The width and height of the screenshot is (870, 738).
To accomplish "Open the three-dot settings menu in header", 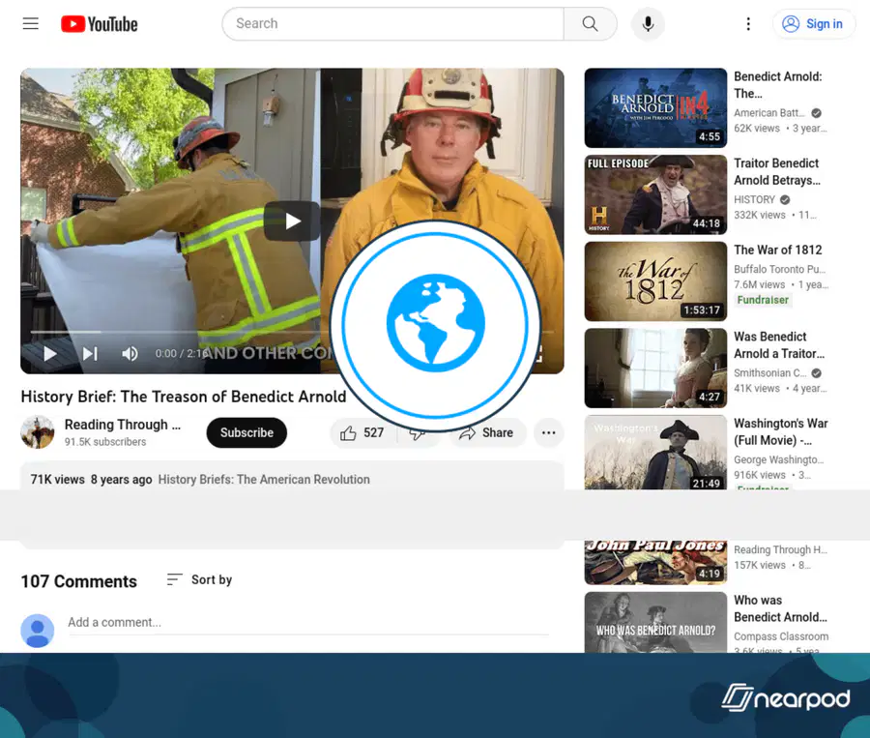I will [748, 24].
